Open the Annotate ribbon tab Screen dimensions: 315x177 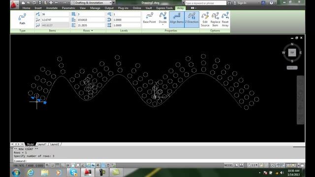[52, 8]
